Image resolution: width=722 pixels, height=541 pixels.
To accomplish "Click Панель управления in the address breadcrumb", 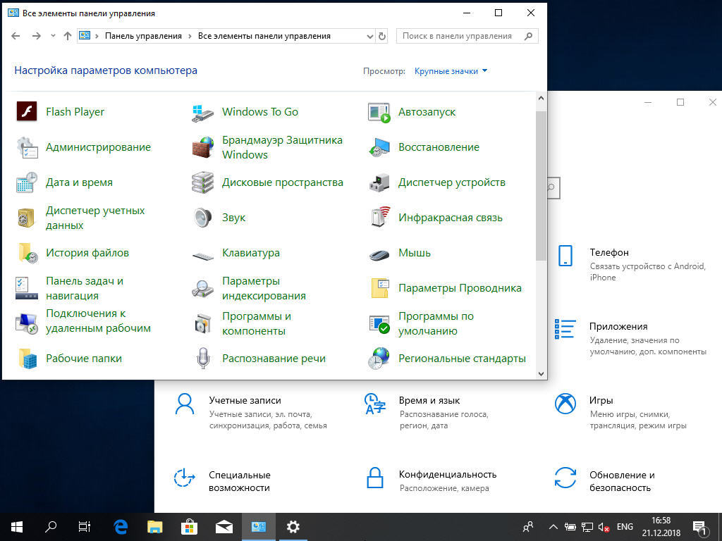I will [143, 36].
